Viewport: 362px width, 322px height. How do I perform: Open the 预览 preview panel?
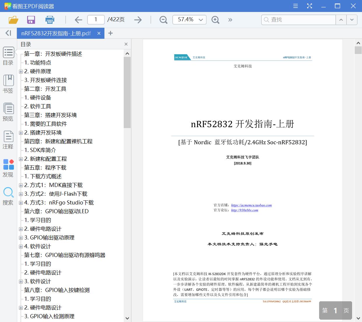[x=8, y=112]
